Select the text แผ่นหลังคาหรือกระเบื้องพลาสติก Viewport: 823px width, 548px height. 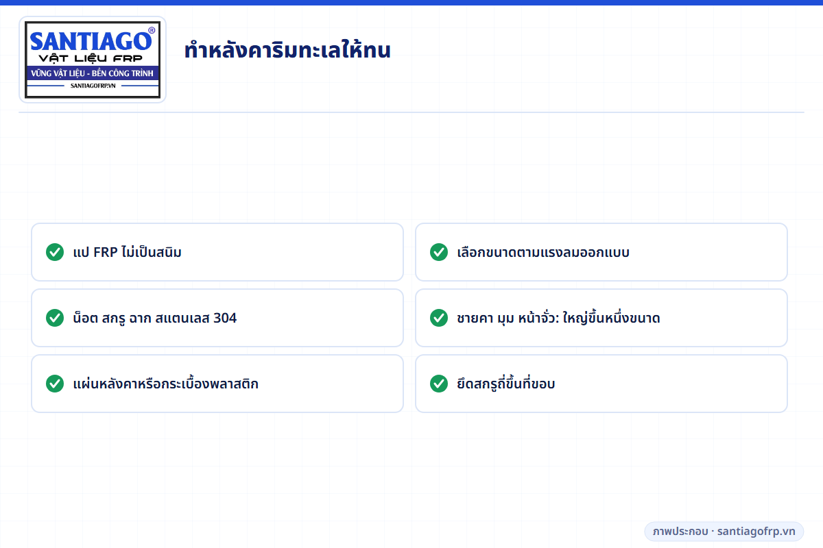166,384
